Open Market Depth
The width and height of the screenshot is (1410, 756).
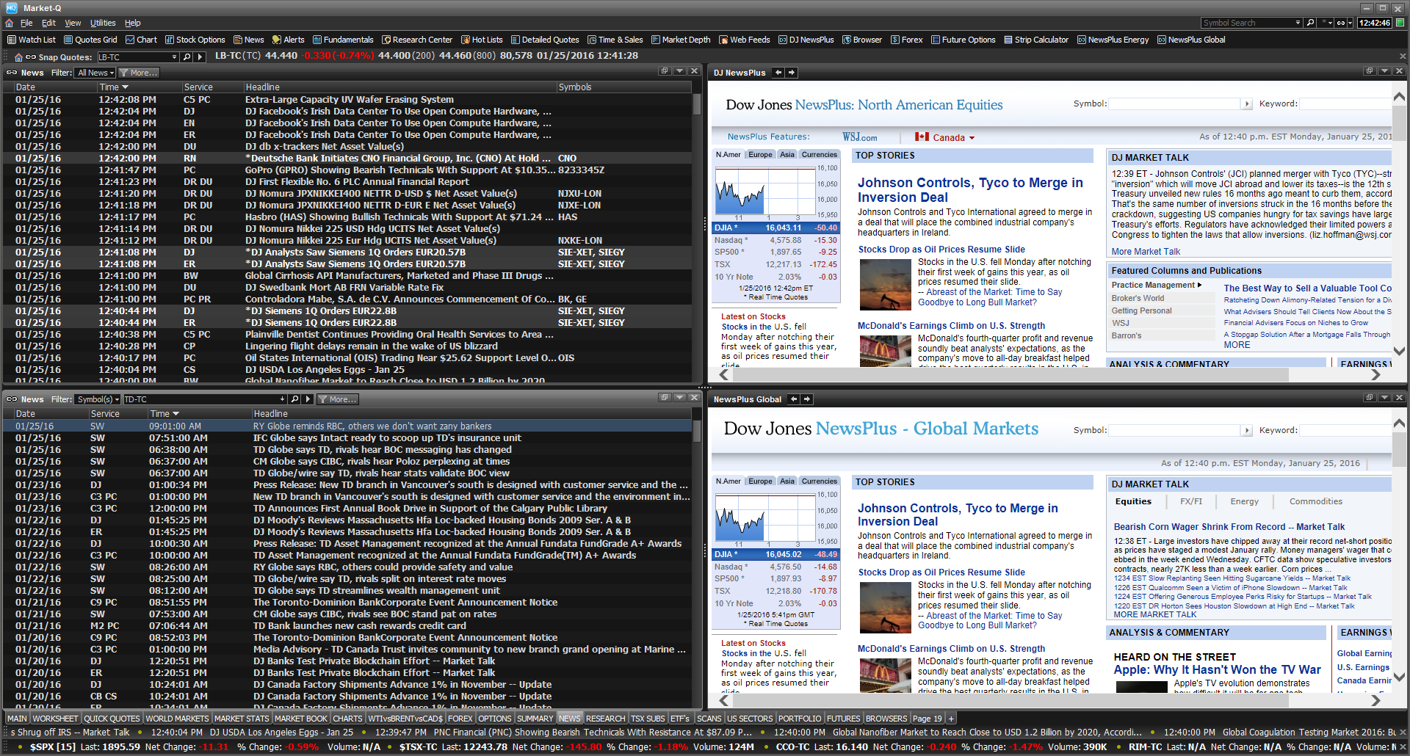[x=680, y=40]
